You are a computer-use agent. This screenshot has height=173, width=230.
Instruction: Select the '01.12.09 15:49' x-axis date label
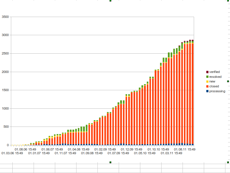click(x=131, y=150)
